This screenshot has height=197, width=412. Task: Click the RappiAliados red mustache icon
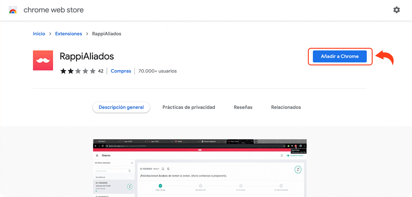43,61
